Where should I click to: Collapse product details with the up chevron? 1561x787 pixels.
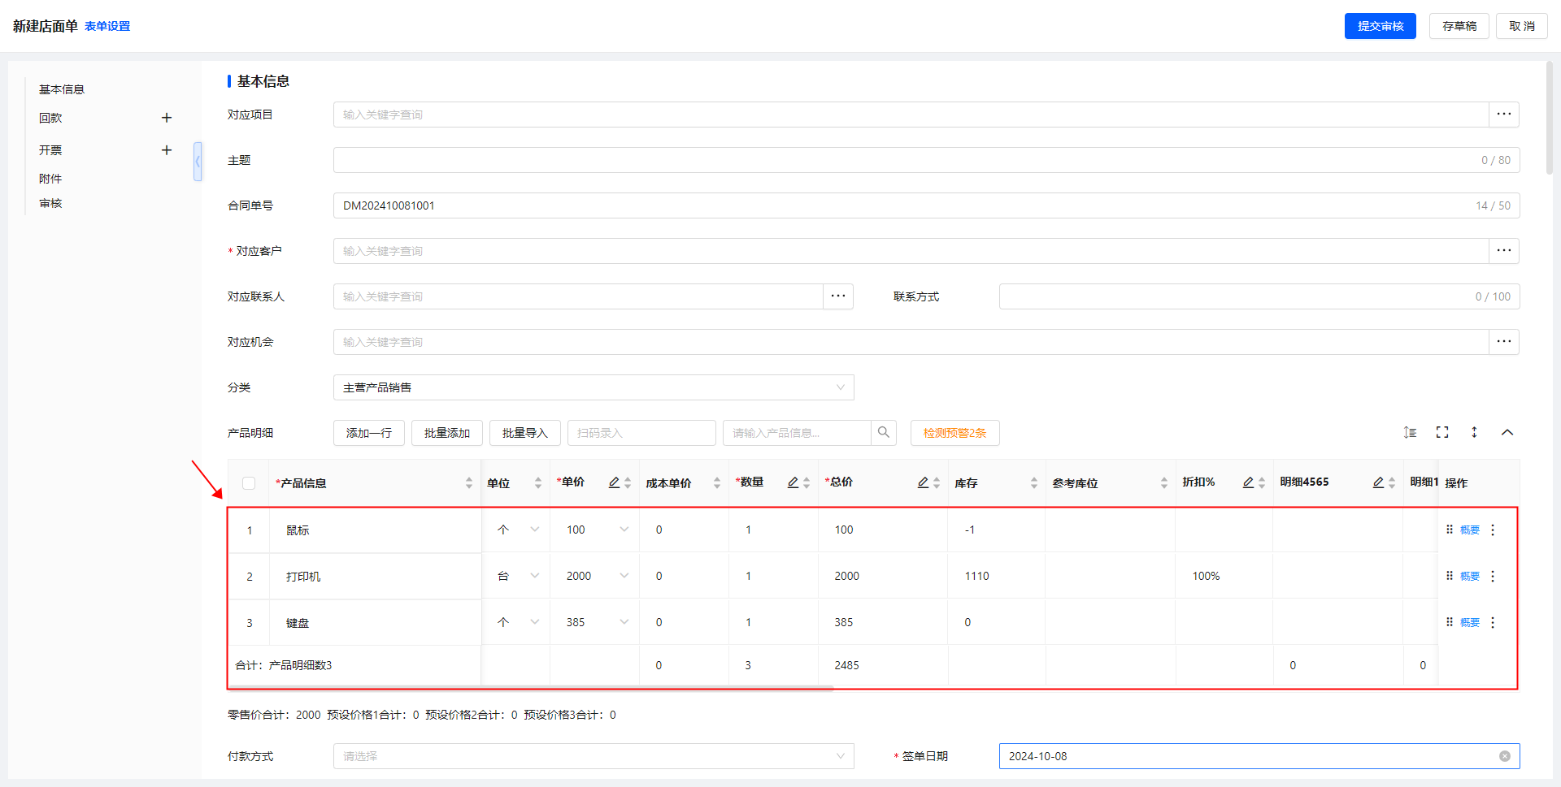[1507, 433]
